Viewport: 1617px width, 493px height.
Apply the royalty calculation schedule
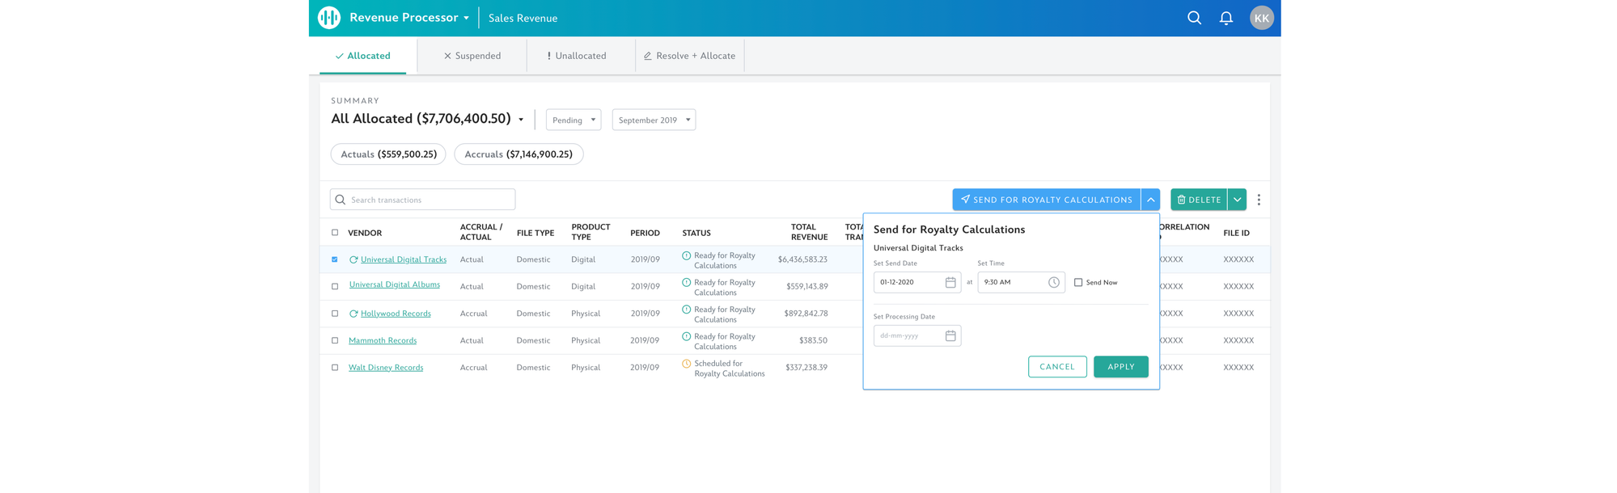[x=1121, y=367]
